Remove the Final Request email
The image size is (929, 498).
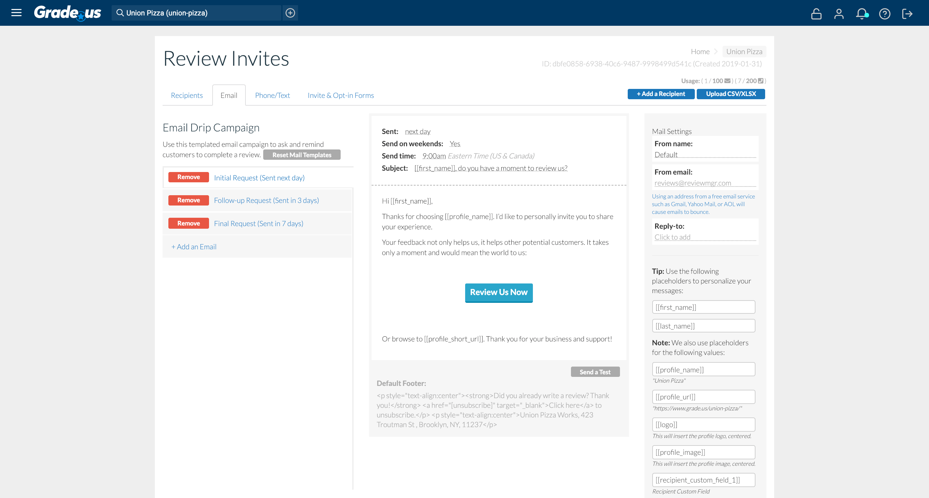[187, 223]
